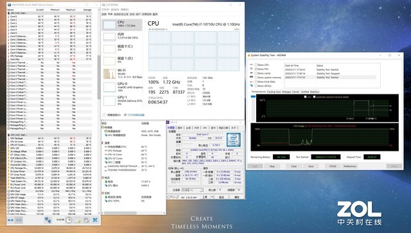The image size is (411, 233).
Task: Switch to AIDA64 Clocks tab
Action: 295,92
